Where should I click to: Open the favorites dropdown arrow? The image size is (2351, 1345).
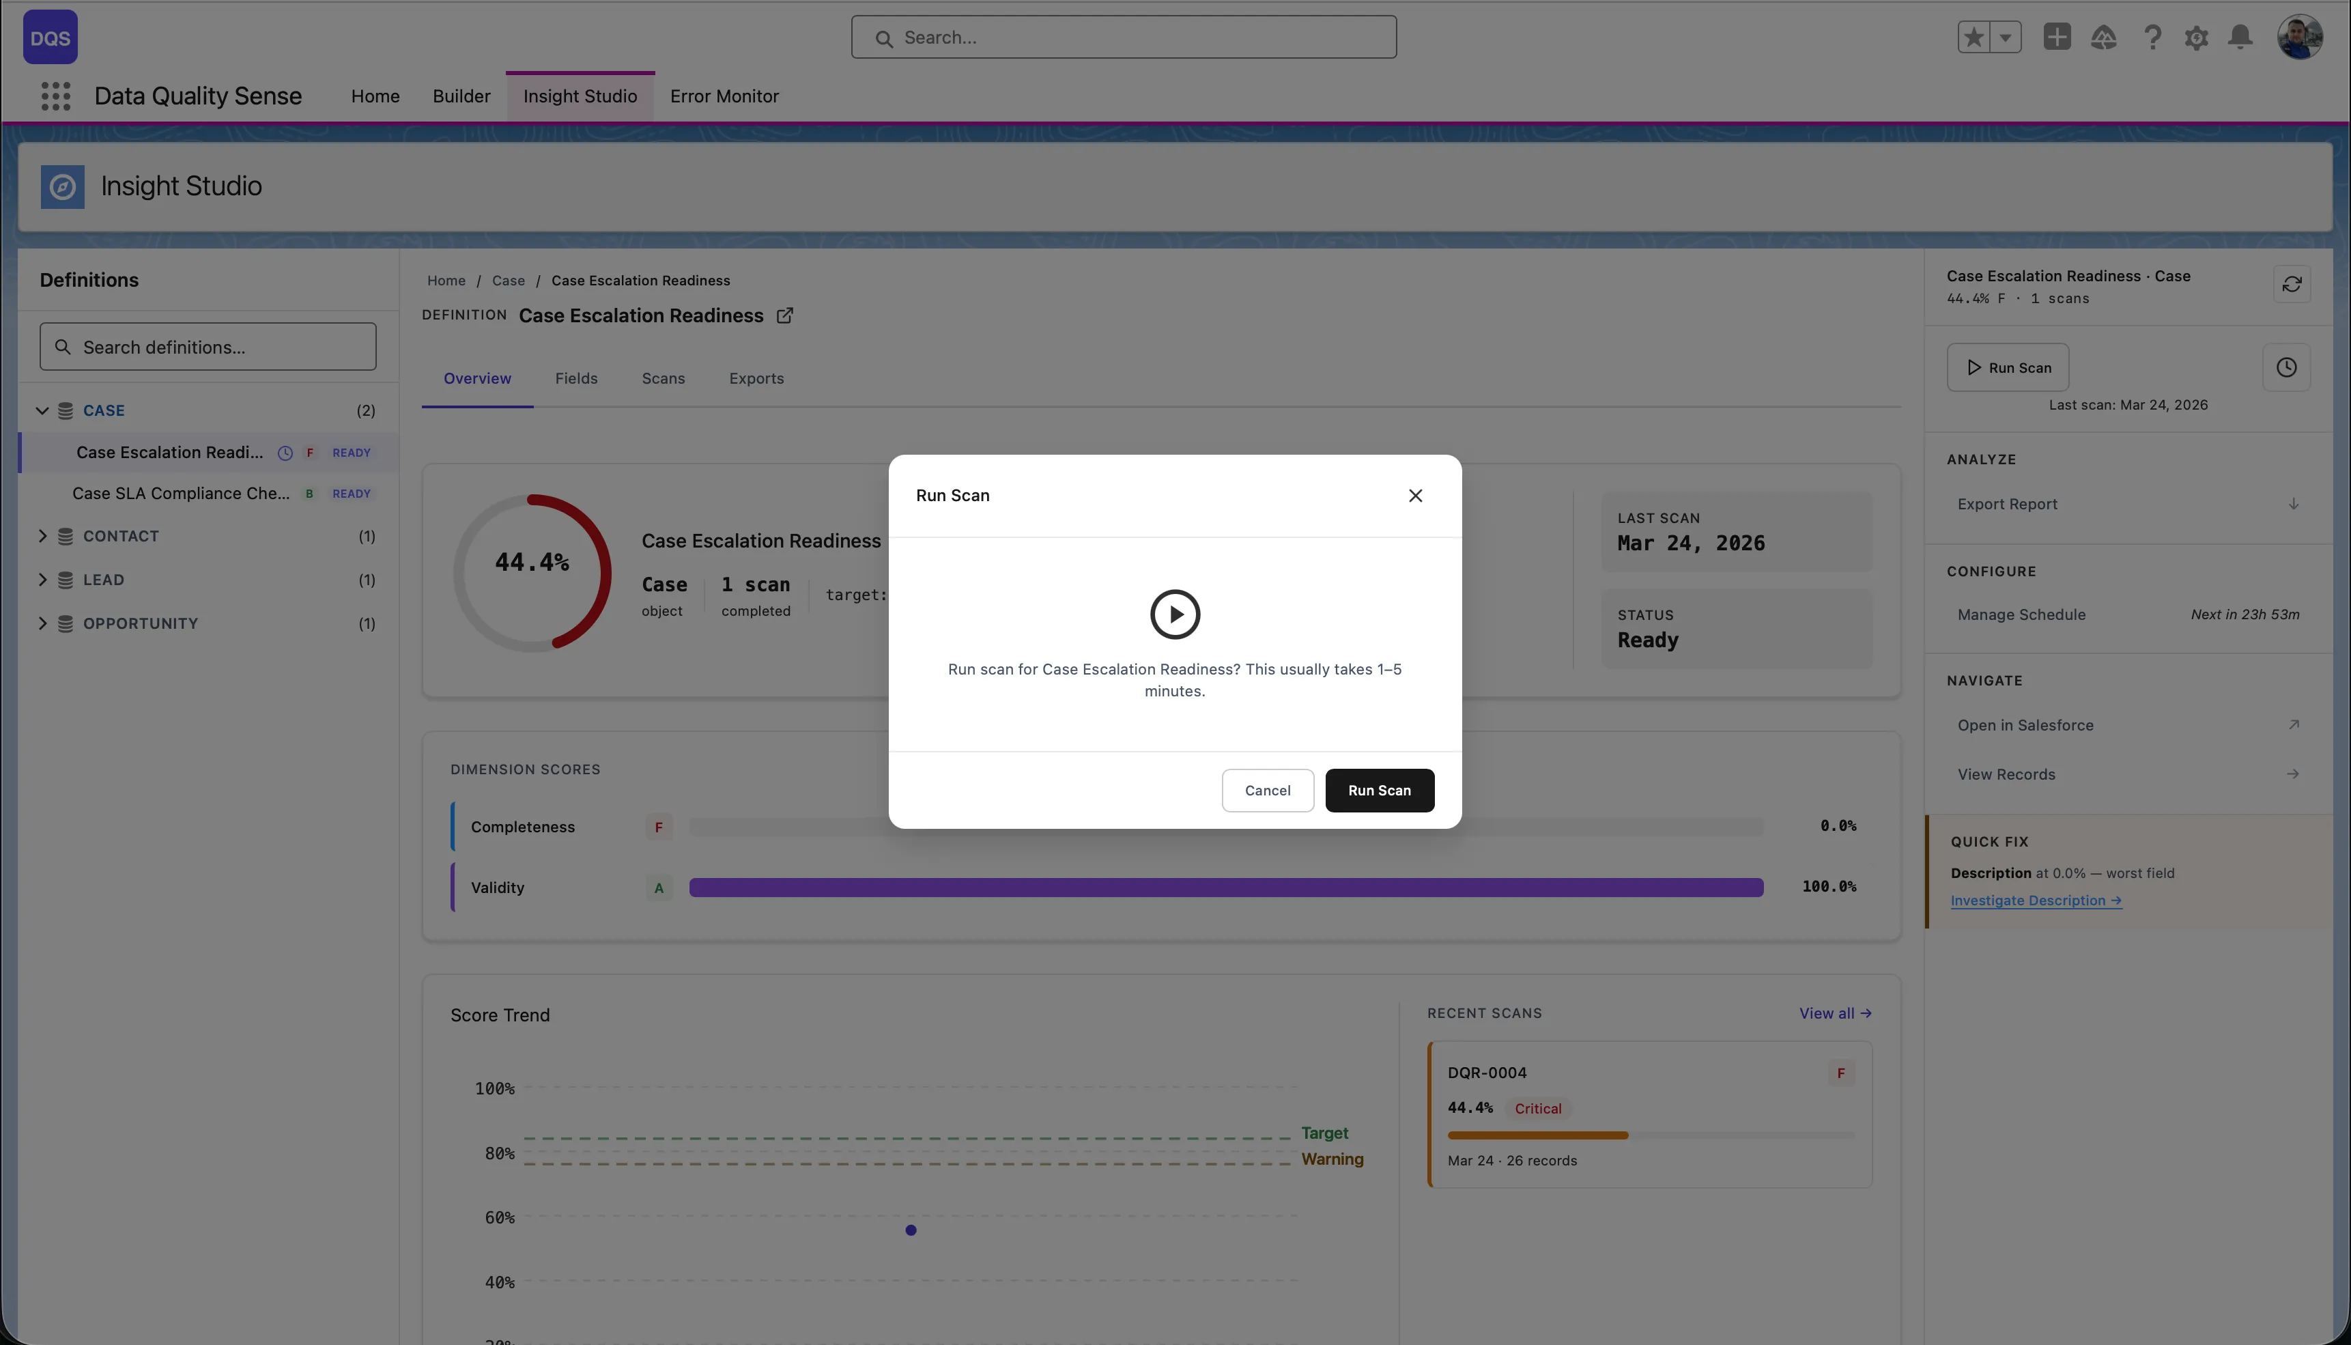(x=2006, y=37)
